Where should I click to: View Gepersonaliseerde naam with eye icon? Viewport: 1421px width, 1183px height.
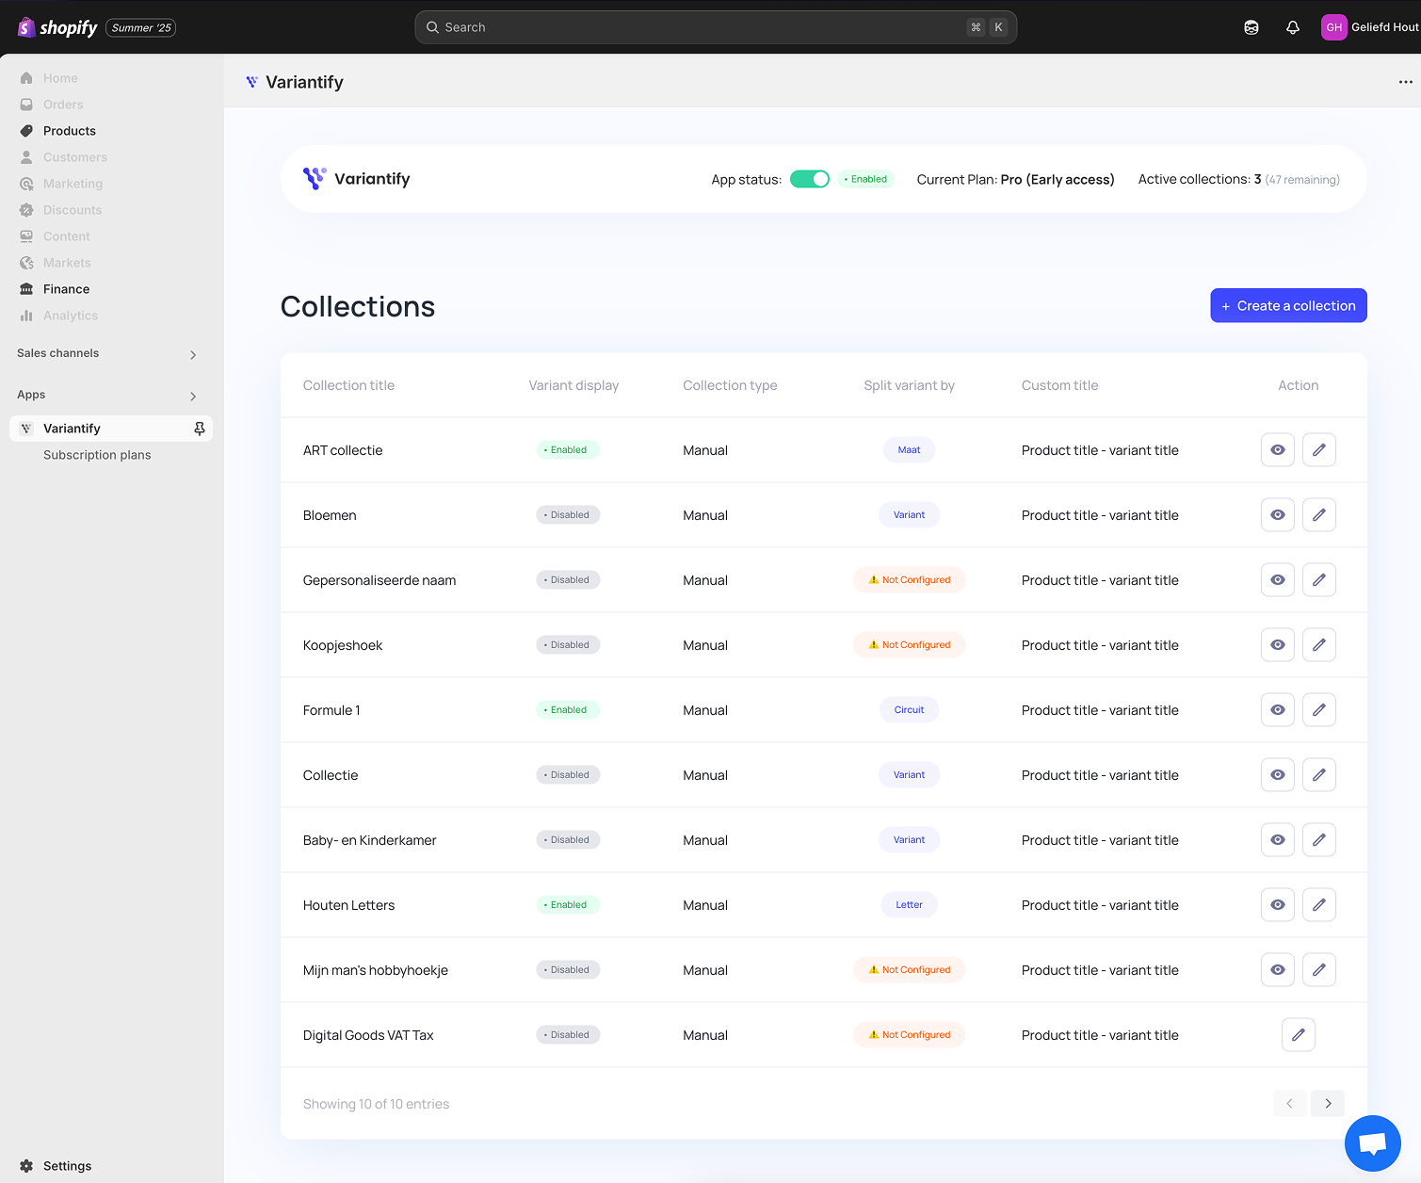(1278, 580)
